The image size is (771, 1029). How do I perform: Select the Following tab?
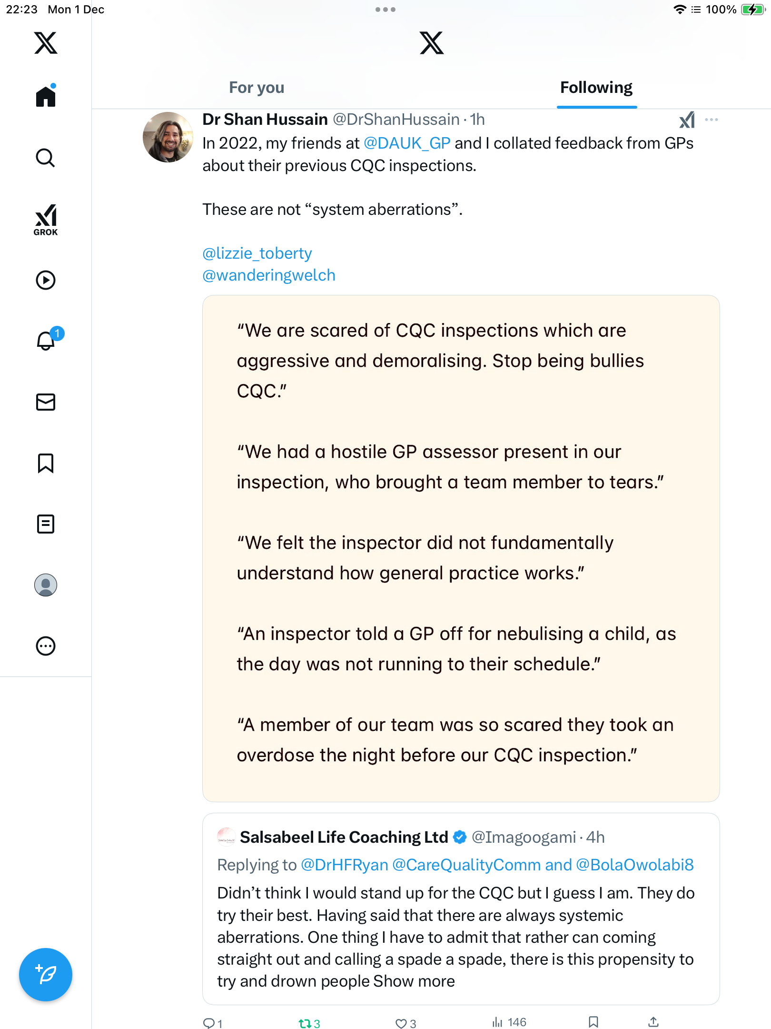pos(596,88)
